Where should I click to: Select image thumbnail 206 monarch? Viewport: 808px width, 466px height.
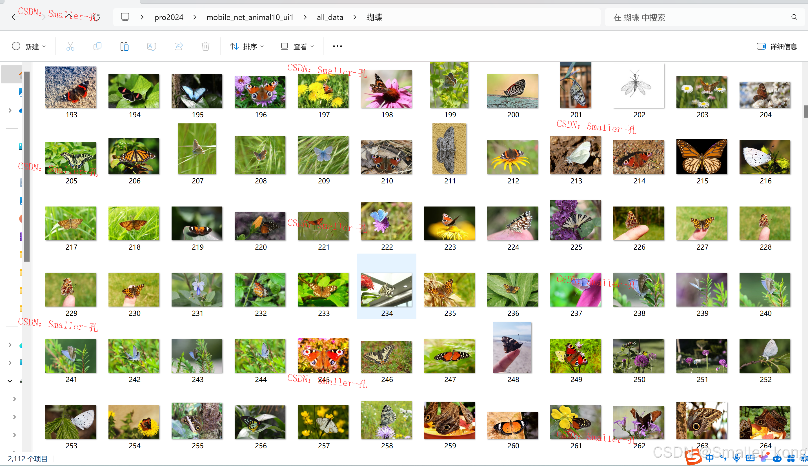[134, 156]
